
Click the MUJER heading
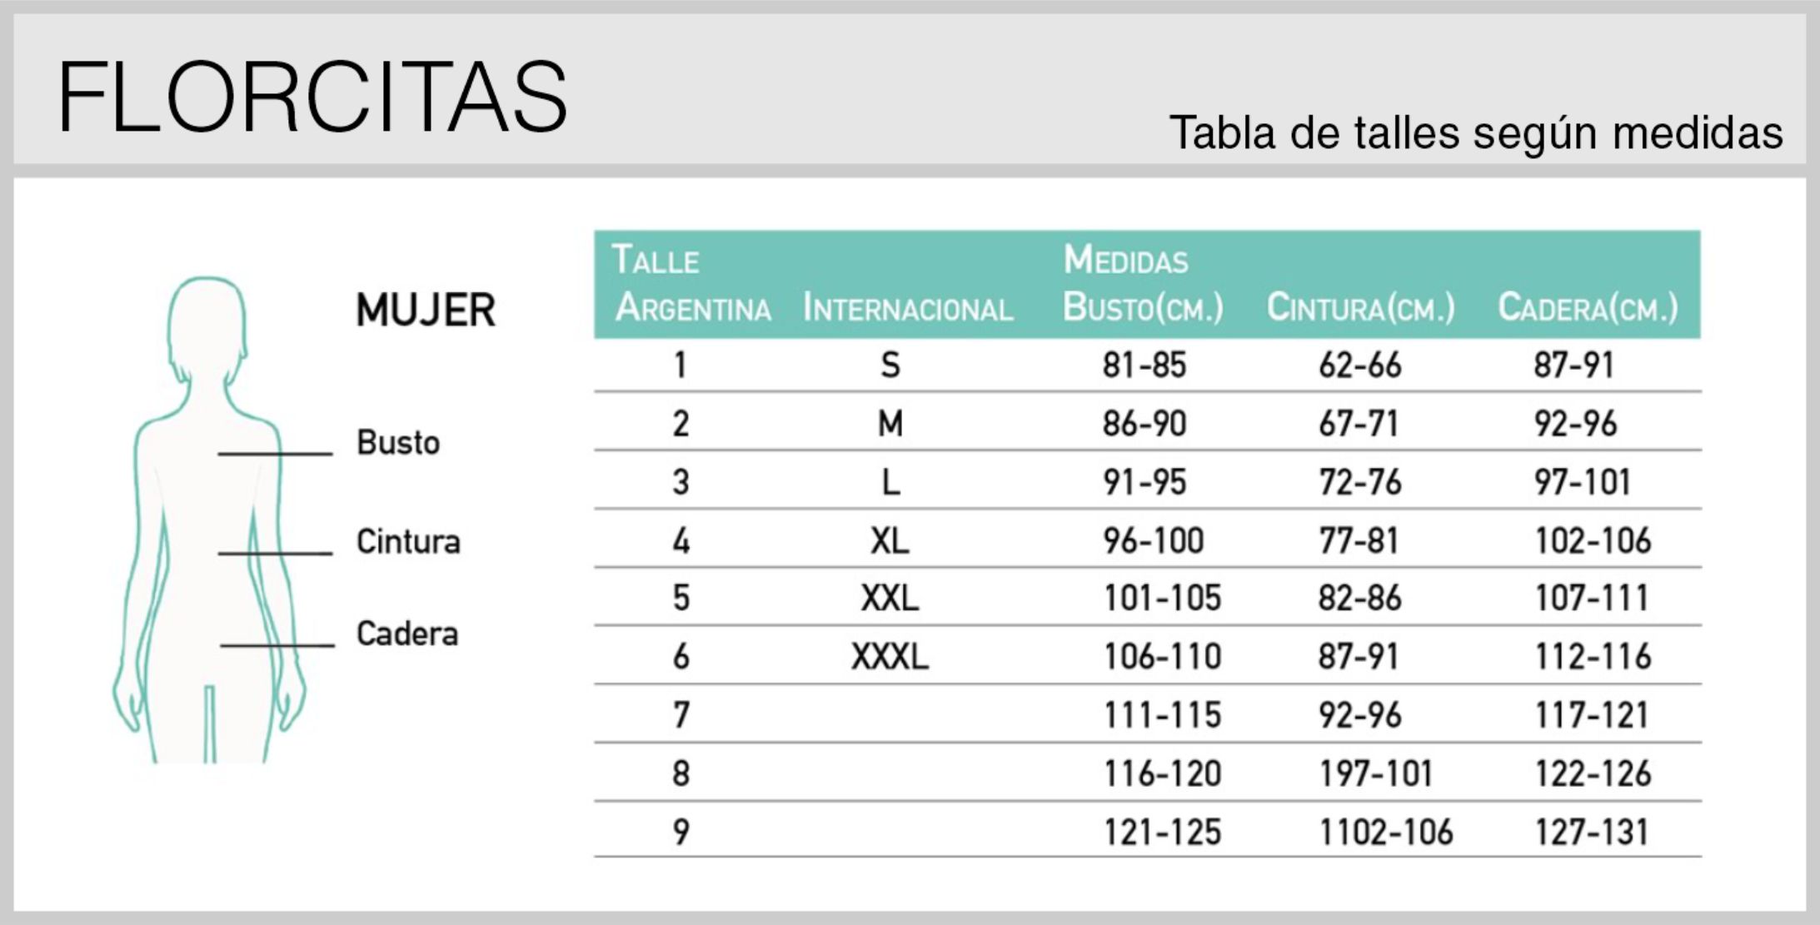[x=426, y=311]
